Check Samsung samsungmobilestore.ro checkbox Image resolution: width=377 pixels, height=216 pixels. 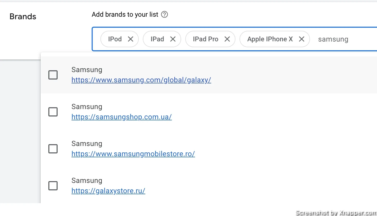tap(53, 149)
